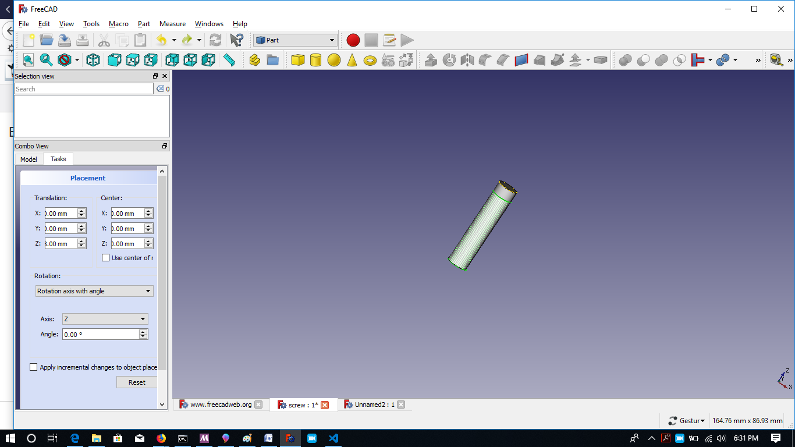Open the measure tape tool
This screenshot has height=447, width=795.
pyautogui.click(x=776, y=60)
